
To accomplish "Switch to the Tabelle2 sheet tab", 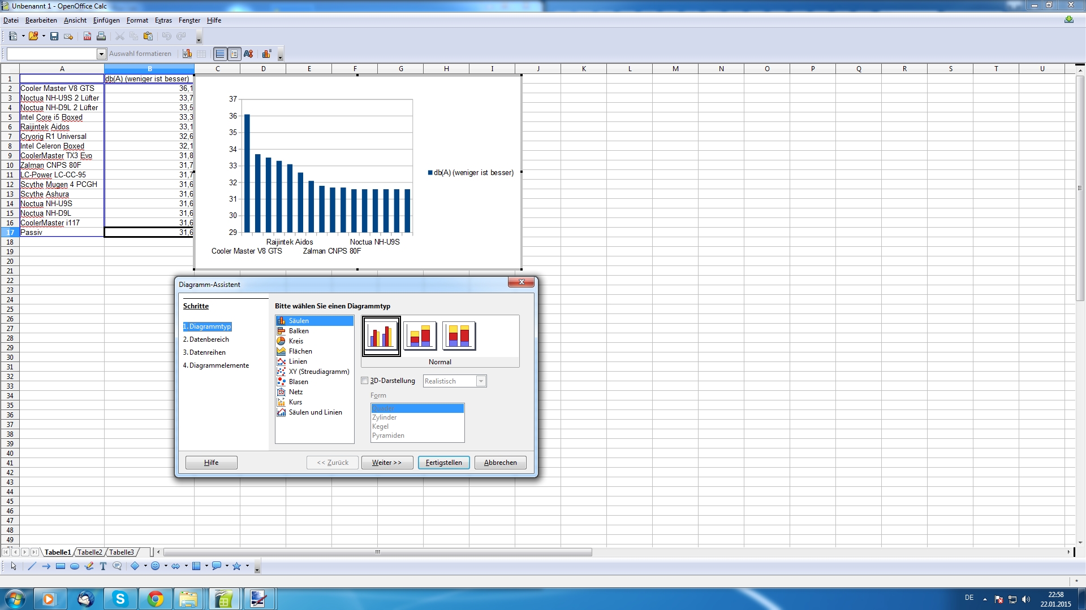I will [90, 552].
